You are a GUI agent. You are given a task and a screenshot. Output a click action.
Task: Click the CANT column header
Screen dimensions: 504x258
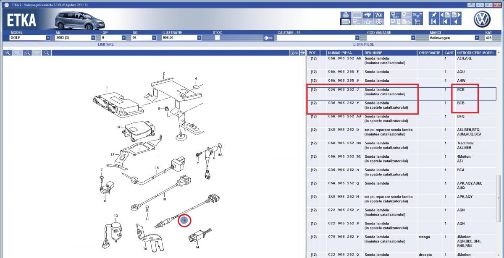coord(449,53)
